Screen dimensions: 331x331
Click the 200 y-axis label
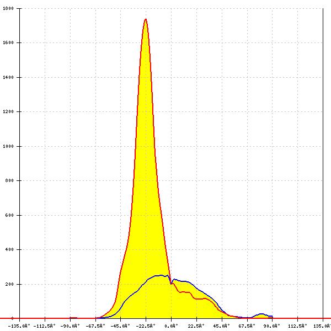pyautogui.click(x=9, y=284)
